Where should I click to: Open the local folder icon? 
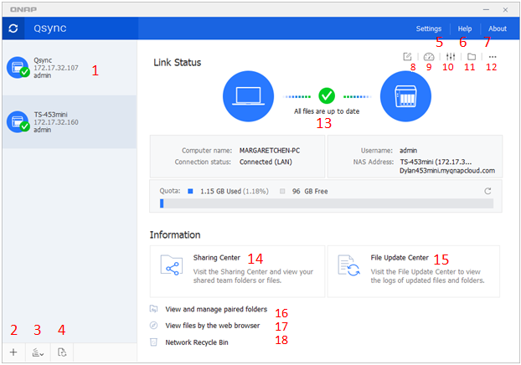click(472, 57)
